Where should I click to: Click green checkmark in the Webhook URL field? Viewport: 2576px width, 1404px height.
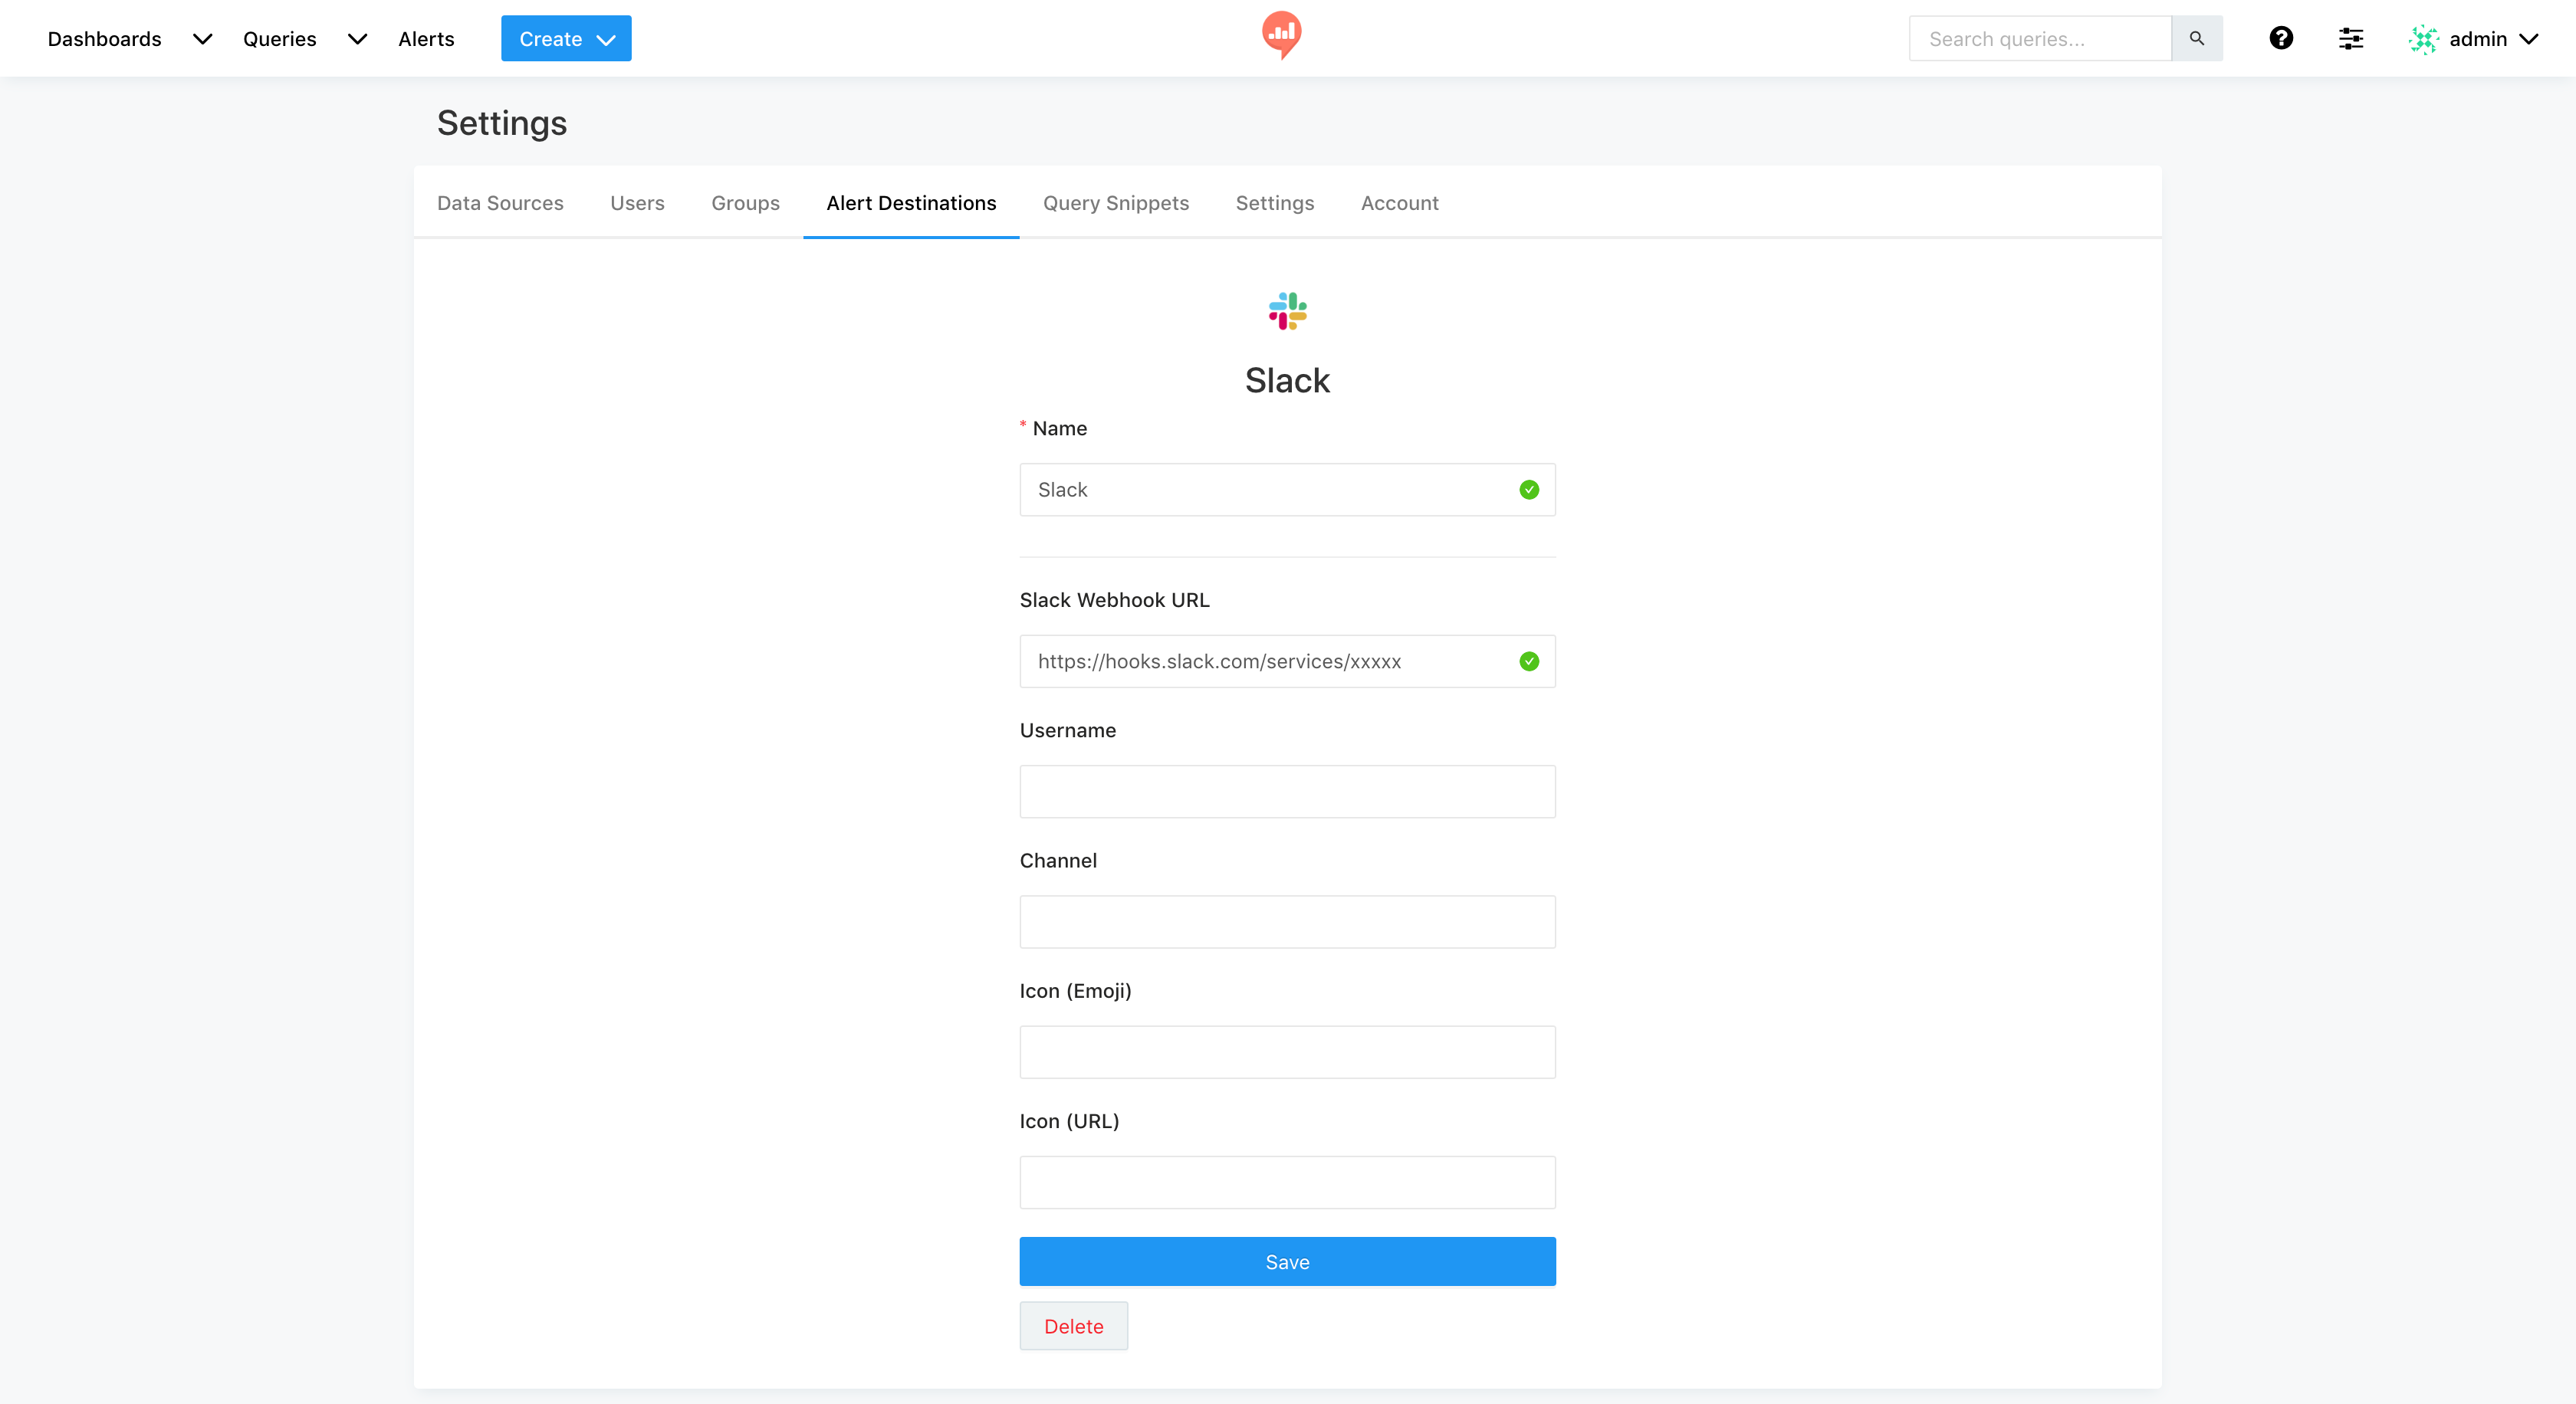[1528, 661]
